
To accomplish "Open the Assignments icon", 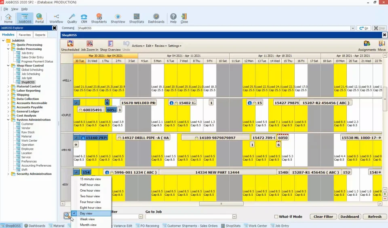I will (367, 46).
